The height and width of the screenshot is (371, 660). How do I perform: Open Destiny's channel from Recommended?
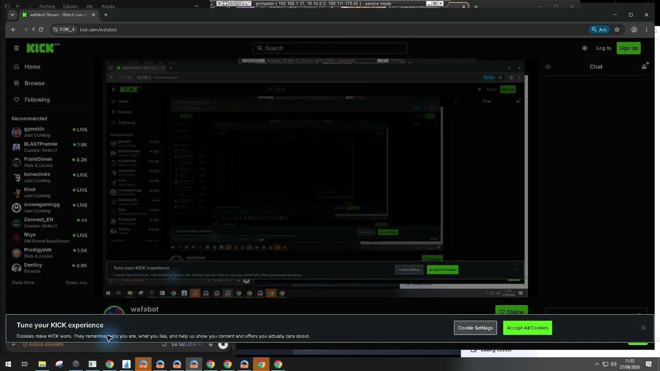[x=50, y=267]
